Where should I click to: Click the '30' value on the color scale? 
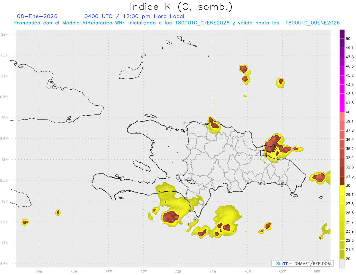click(349, 185)
